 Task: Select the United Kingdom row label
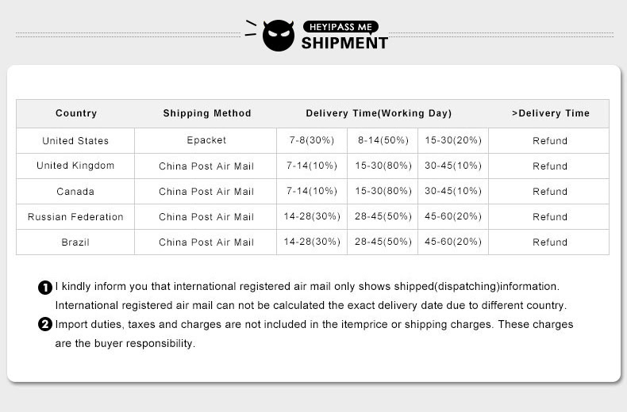click(x=75, y=166)
